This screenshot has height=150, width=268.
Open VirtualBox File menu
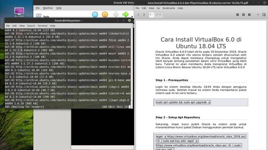38,8
